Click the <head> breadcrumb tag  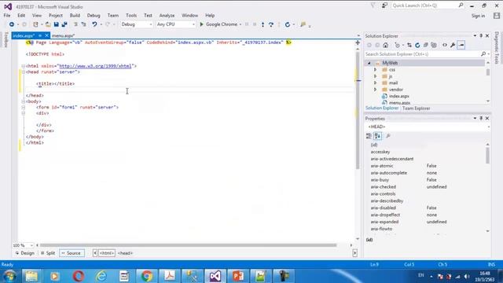click(x=125, y=253)
